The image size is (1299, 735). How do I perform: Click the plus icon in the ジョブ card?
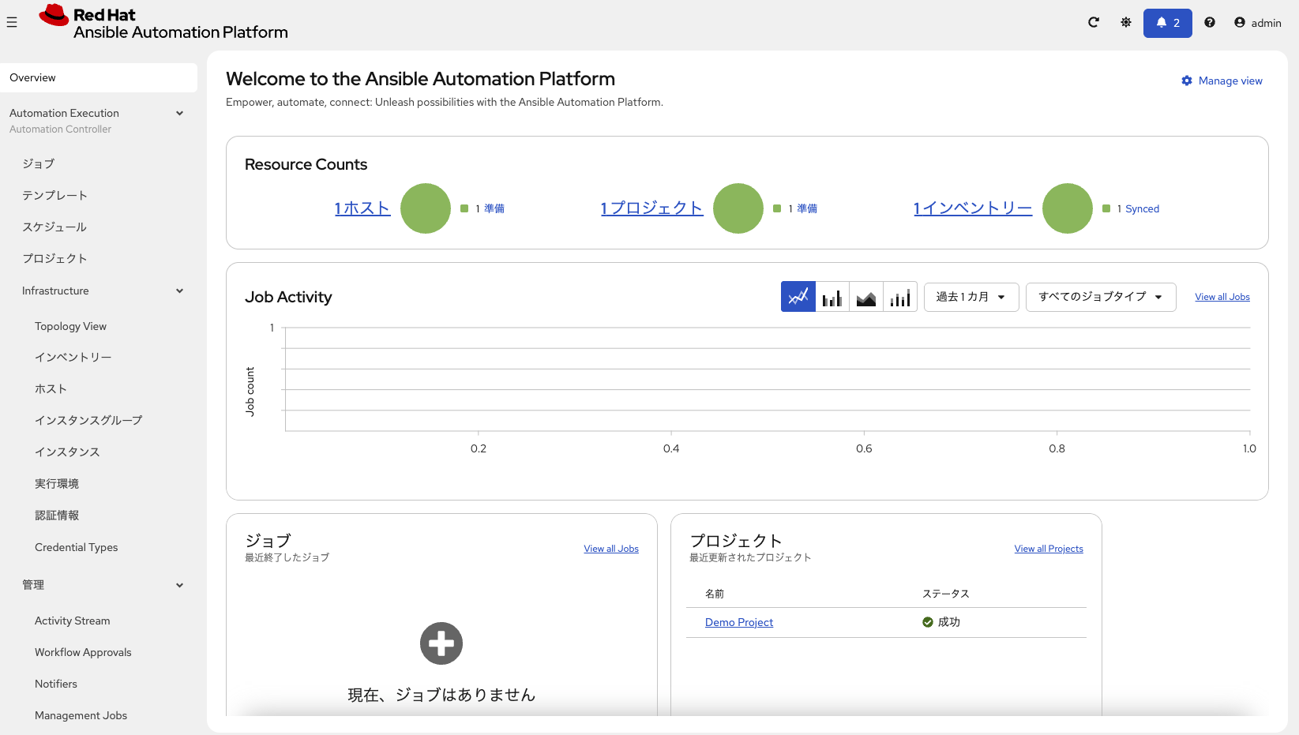click(441, 643)
